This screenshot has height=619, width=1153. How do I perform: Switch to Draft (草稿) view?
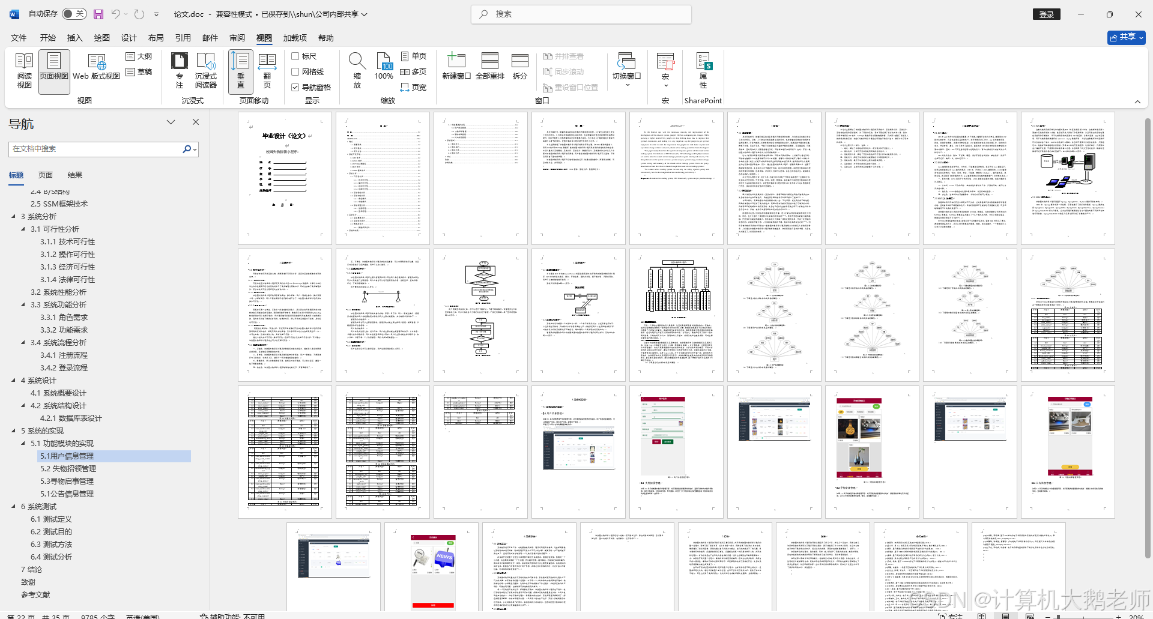pyautogui.click(x=139, y=72)
